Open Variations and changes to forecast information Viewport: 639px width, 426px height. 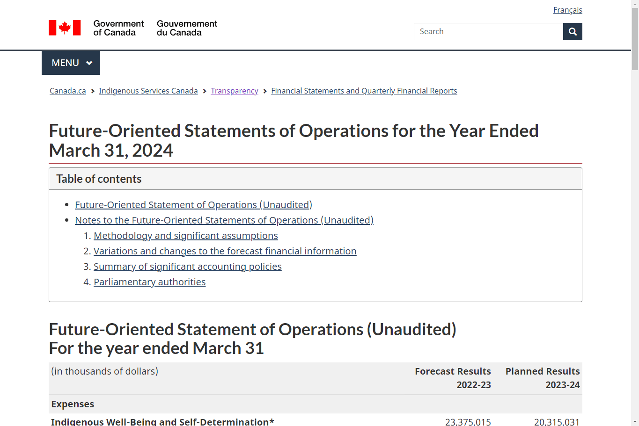(225, 251)
